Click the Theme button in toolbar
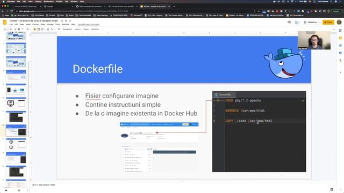This screenshot has height=193, width=344. pyautogui.click(x=86, y=29)
